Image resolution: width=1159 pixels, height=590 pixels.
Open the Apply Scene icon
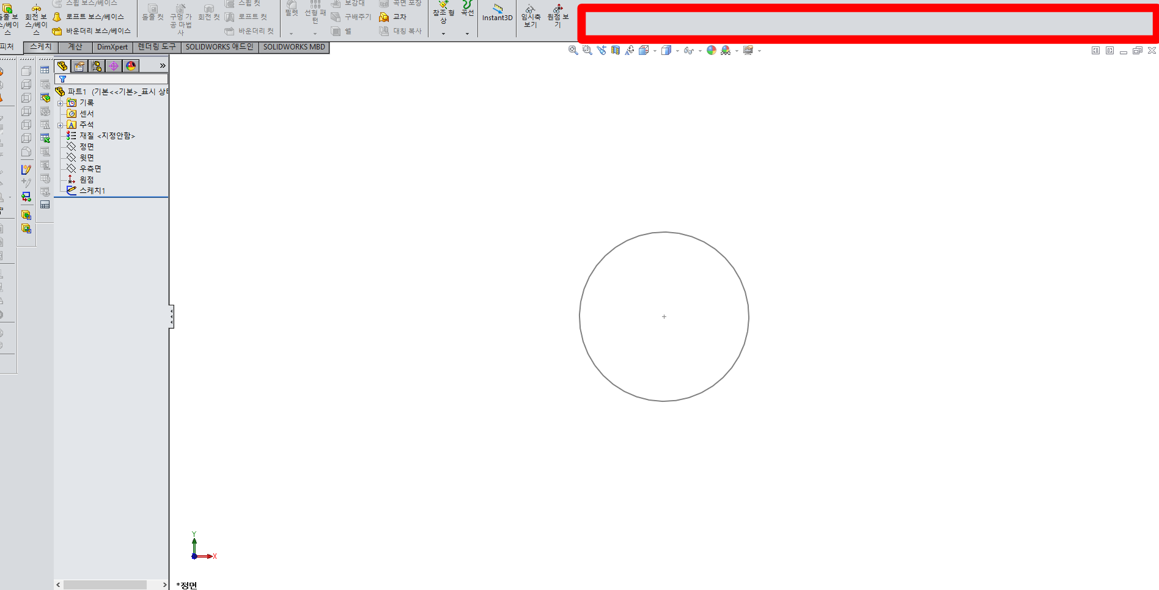coord(726,51)
